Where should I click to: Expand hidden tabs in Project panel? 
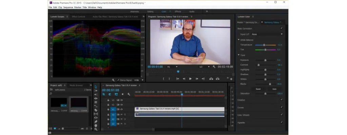tap(91, 85)
